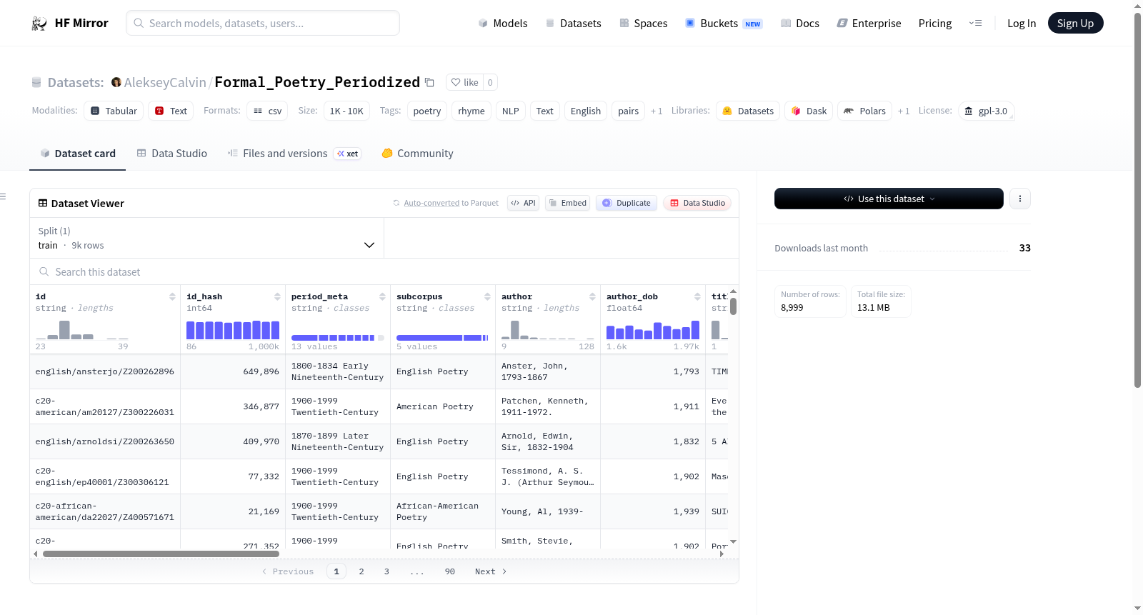
Task: Sort the period_meta column
Action: point(382,296)
